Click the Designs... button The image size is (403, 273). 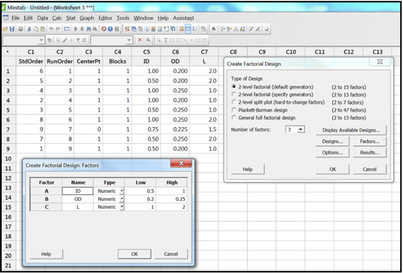tap(333, 141)
